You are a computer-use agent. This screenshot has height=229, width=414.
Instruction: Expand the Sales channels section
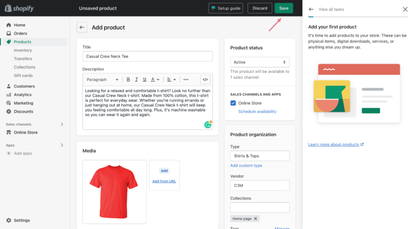tap(62, 124)
